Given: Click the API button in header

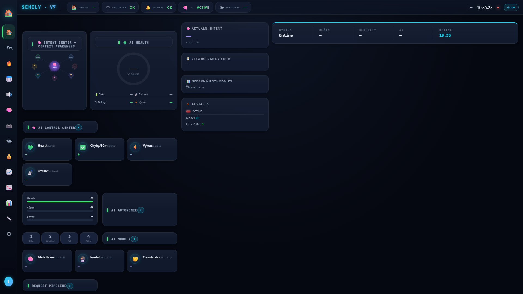Looking at the screenshot, I should point(511,7).
